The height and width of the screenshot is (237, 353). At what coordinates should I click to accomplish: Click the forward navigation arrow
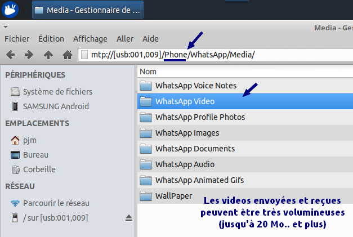click(29, 55)
